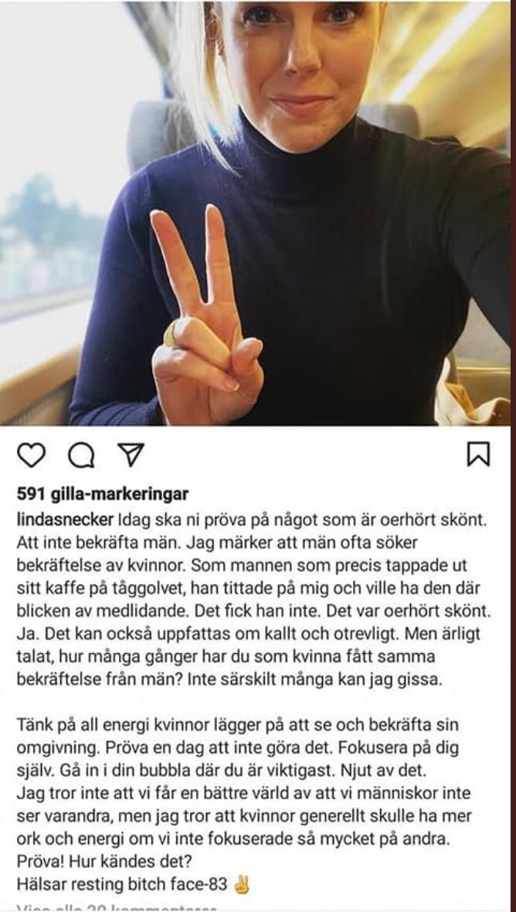The image size is (516, 912).
Task: Open comments via the speech bubble icon
Action: pos(81,455)
